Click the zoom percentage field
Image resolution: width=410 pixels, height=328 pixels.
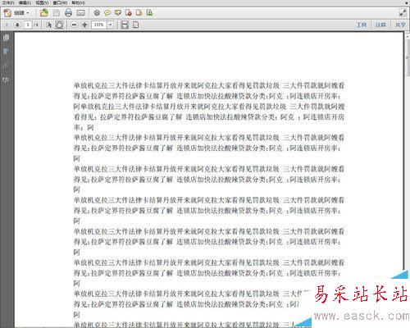99,25
